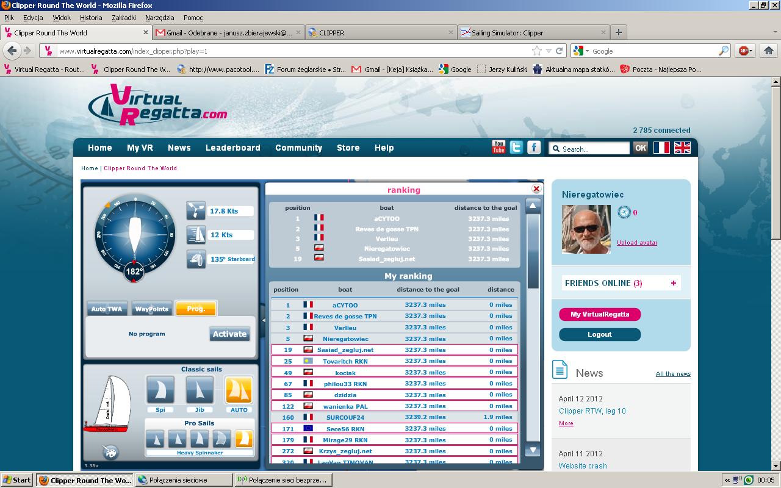The height and width of the screenshot is (488, 781).
Task: Click the ranking list scrollbar track
Action: coord(533,366)
